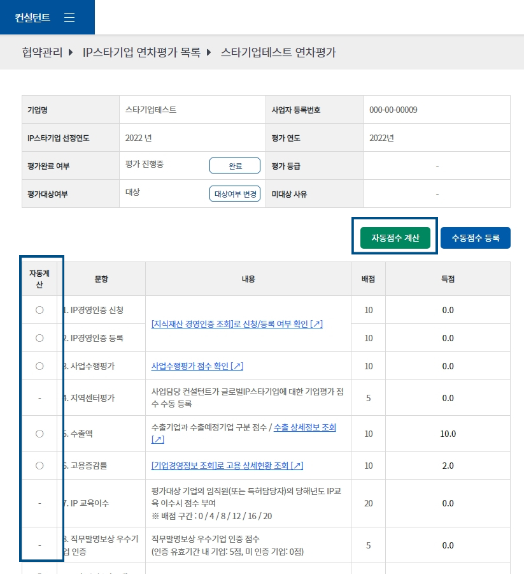Image resolution: width=524 pixels, height=574 pixels.
Task: Open the 수출 상세정보 조회 link
Action: 304,427
